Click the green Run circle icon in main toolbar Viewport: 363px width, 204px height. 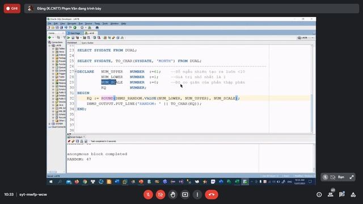tap(75, 28)
